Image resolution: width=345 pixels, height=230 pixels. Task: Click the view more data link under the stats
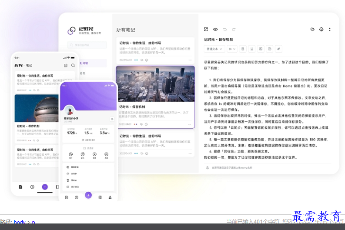tap(88, 140)
